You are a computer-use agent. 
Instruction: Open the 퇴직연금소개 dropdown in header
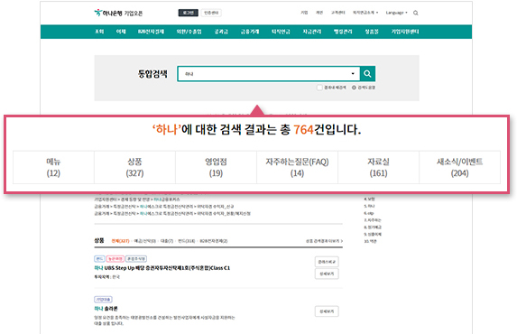pyautogui.click(x=365, y=13)
